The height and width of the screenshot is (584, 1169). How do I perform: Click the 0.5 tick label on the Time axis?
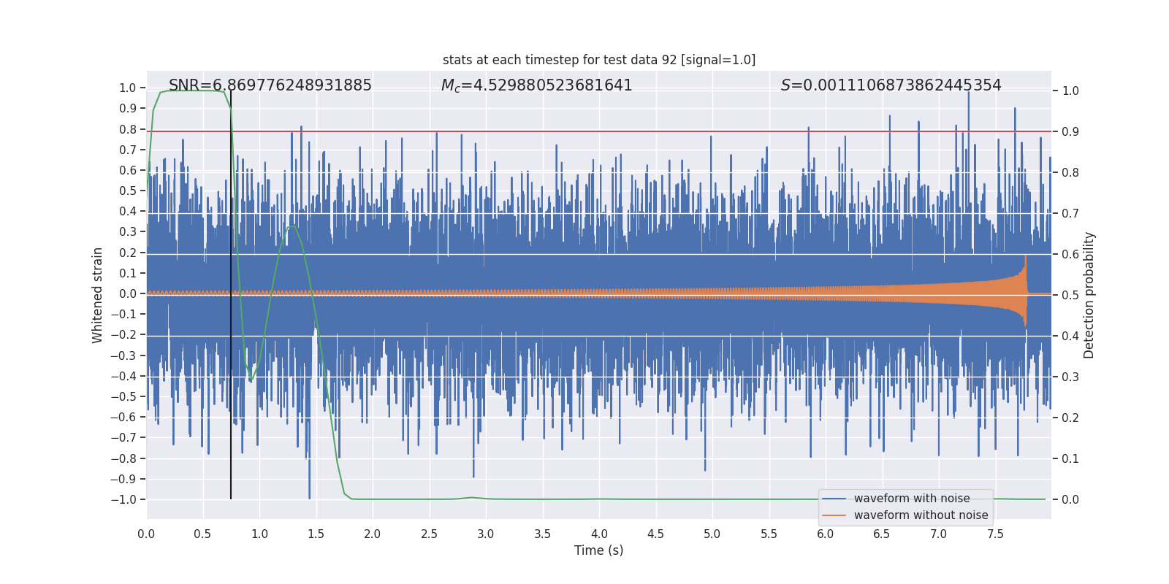[202, 534]
